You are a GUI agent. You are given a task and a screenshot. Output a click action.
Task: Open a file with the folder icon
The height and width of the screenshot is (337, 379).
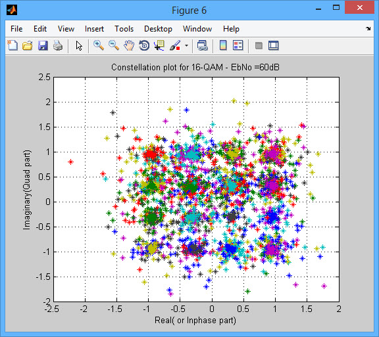tap(28, 45)
